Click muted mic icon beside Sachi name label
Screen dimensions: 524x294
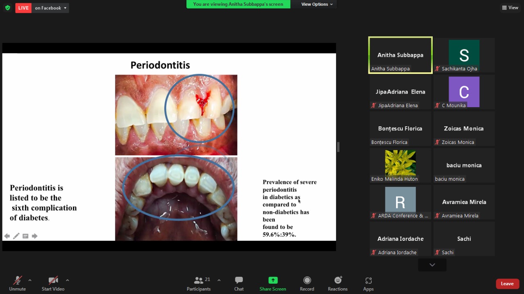point(438,253)
